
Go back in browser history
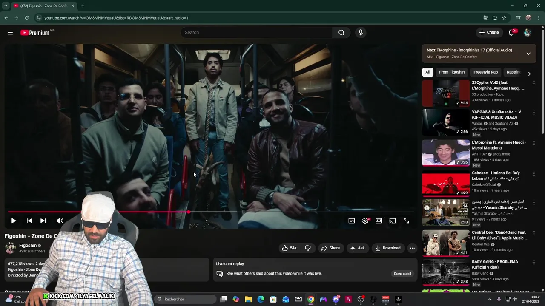click(6, 18)
